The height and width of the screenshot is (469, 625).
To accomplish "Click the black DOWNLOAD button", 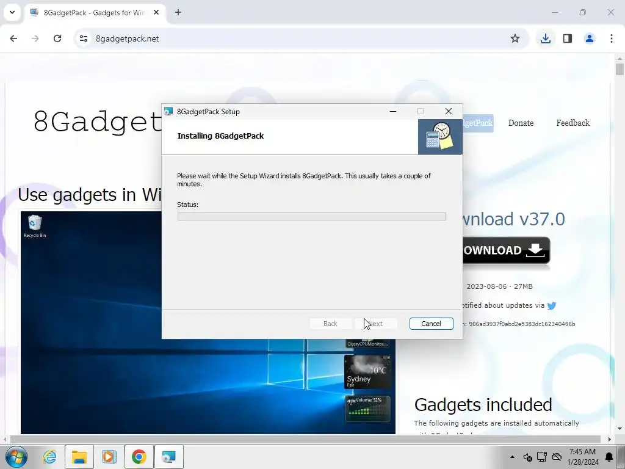I will (506, 250).
